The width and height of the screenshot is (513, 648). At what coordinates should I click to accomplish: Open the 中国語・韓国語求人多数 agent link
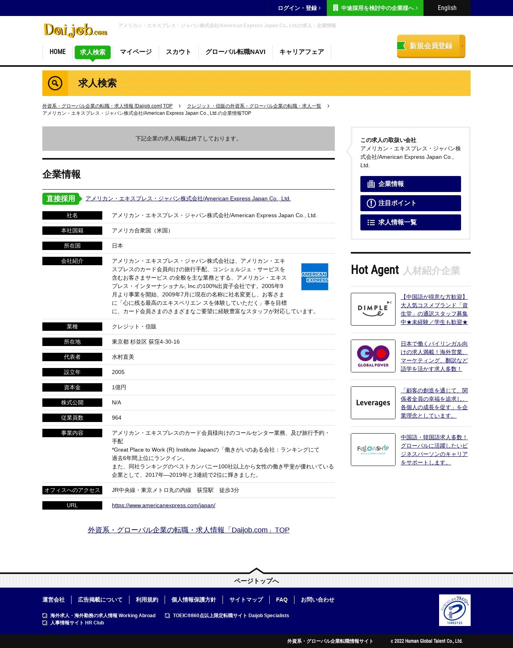coord(434,450)
